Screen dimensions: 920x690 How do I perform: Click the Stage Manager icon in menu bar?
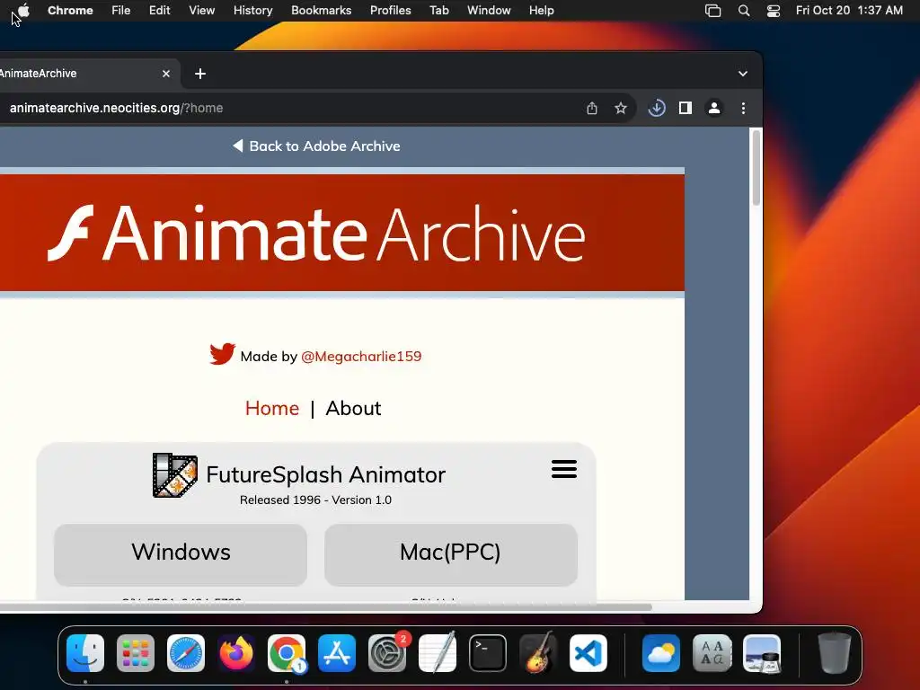click(712, 10)
